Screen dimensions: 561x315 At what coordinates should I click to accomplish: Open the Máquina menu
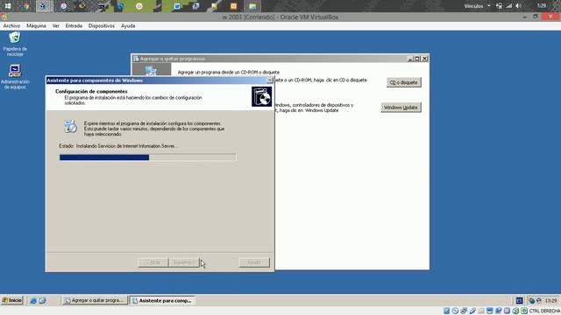(x=36, y=25)
